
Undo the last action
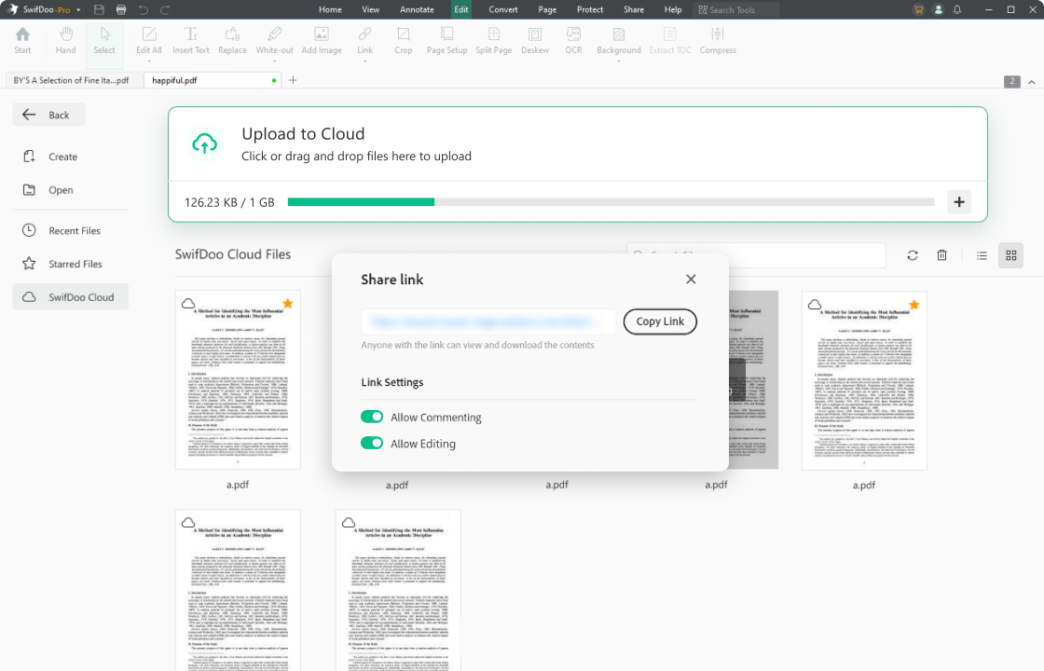click(144, 10)
